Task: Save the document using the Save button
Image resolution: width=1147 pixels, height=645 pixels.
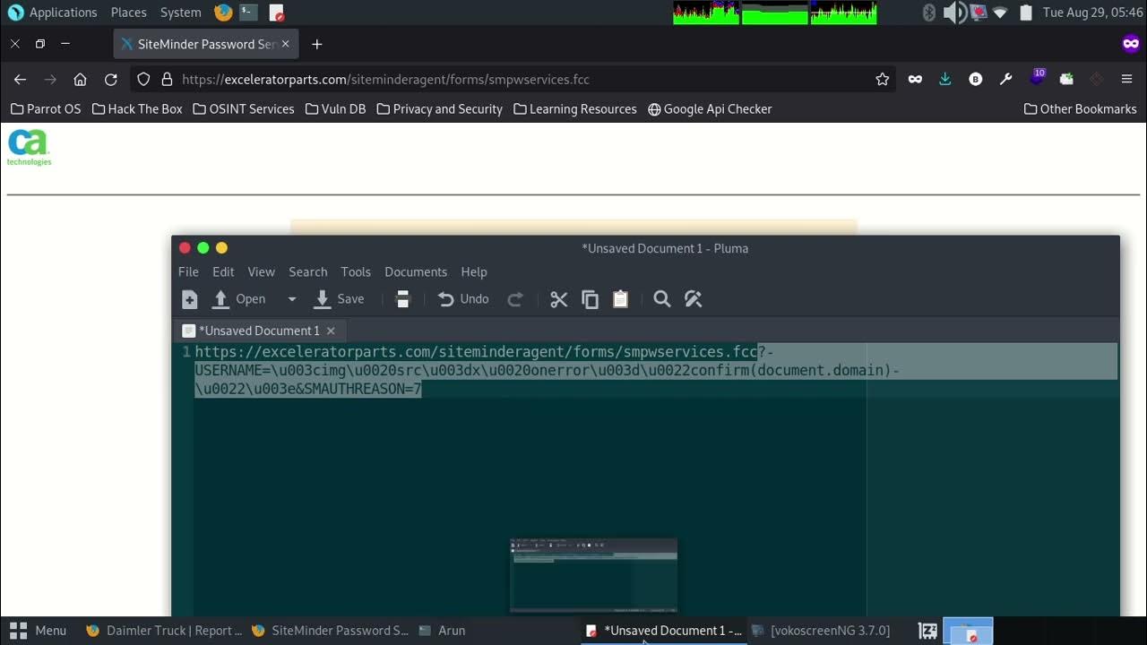Action: [x=339, y=299]
